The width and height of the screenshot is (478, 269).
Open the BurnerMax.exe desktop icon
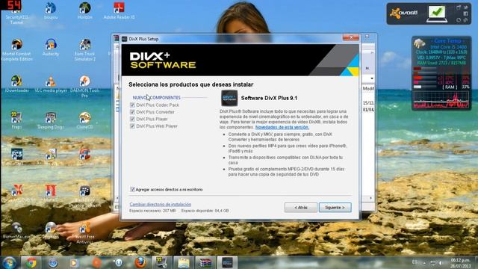(16, 231)
